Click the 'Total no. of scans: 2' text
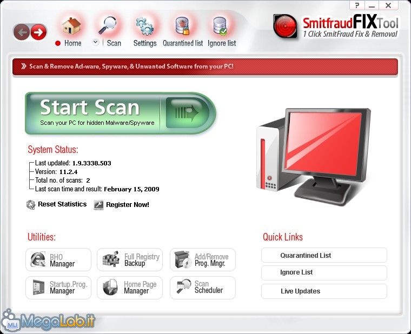411x334 pixels. 62,181
